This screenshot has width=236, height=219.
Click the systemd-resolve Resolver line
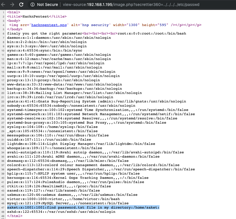click(92, 118)
